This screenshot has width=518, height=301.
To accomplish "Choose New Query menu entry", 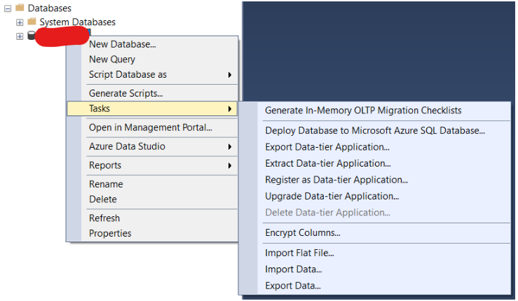I will click(112, 59).
